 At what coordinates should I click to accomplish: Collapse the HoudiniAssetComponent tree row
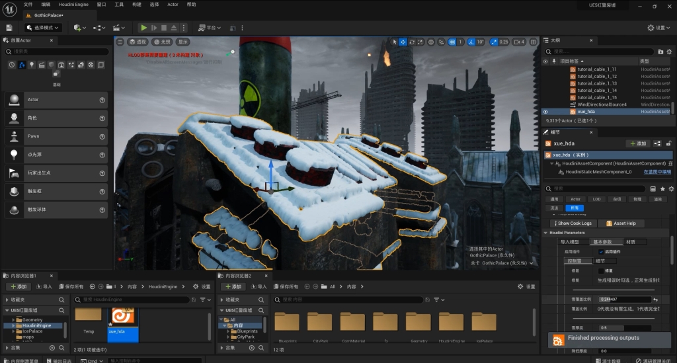click(551, 163)
